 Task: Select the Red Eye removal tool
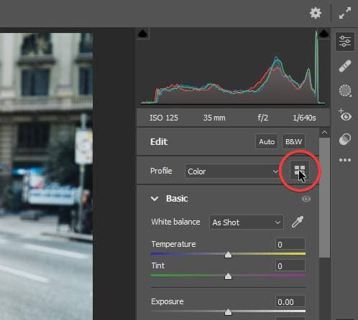[345, 115]
